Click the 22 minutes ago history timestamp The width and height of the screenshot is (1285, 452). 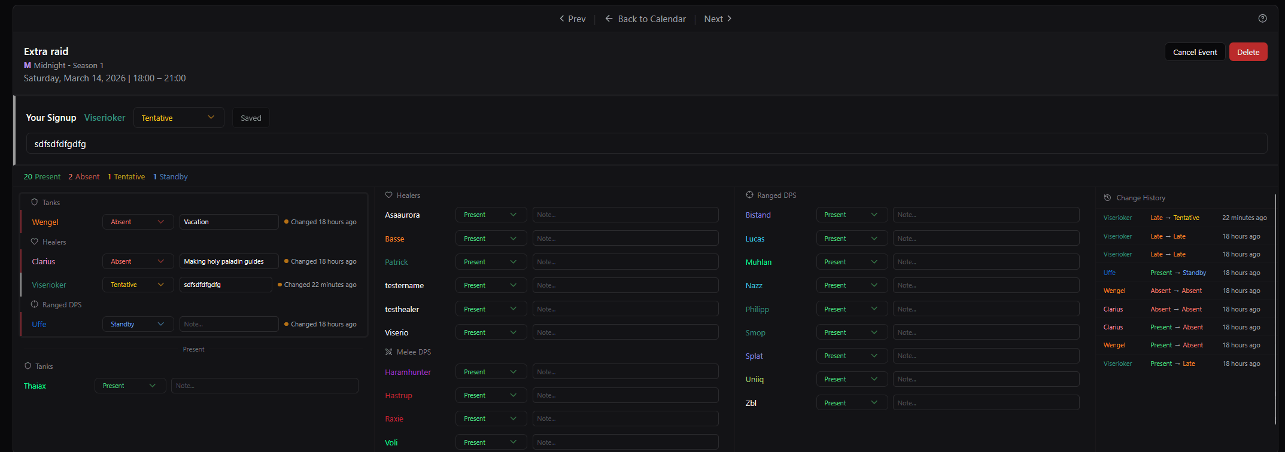coord(1244,218)
